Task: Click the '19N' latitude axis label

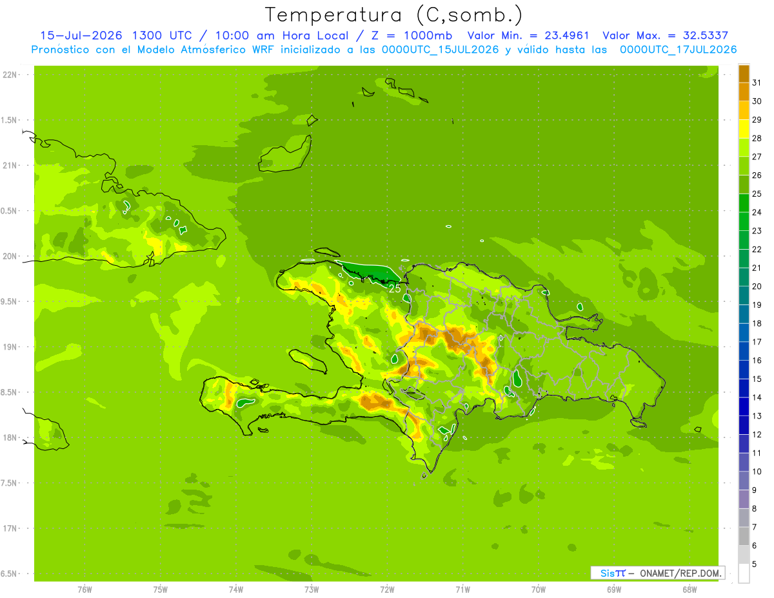Action: 10,347
